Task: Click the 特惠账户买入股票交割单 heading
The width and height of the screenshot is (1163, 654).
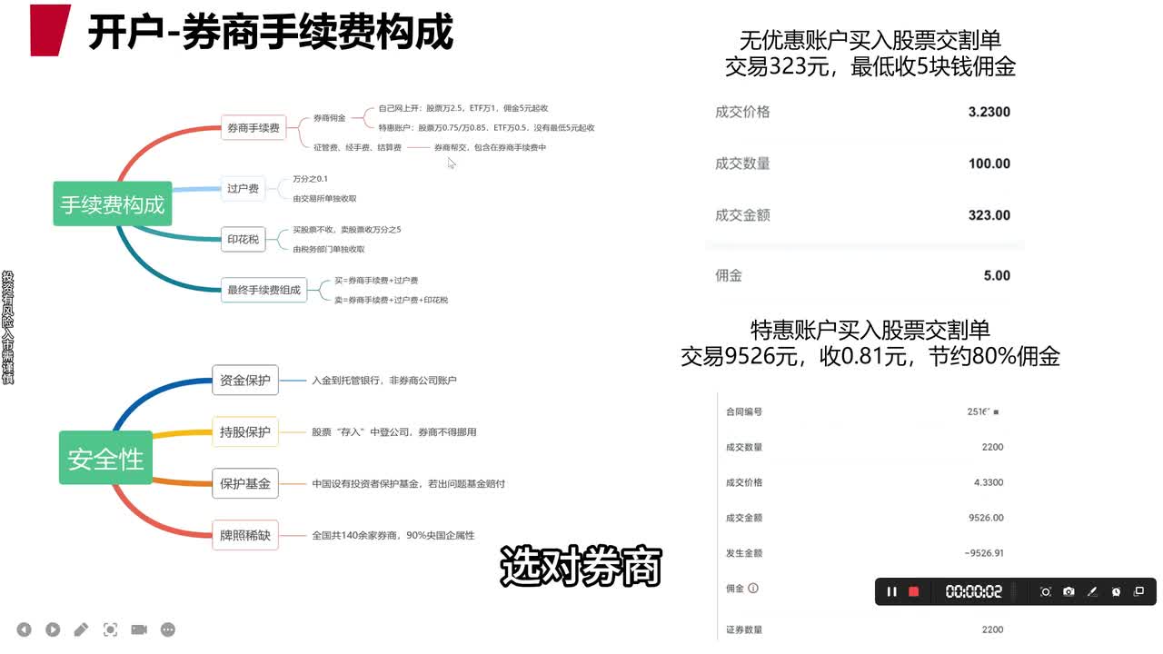Action: tap(870, 329)
